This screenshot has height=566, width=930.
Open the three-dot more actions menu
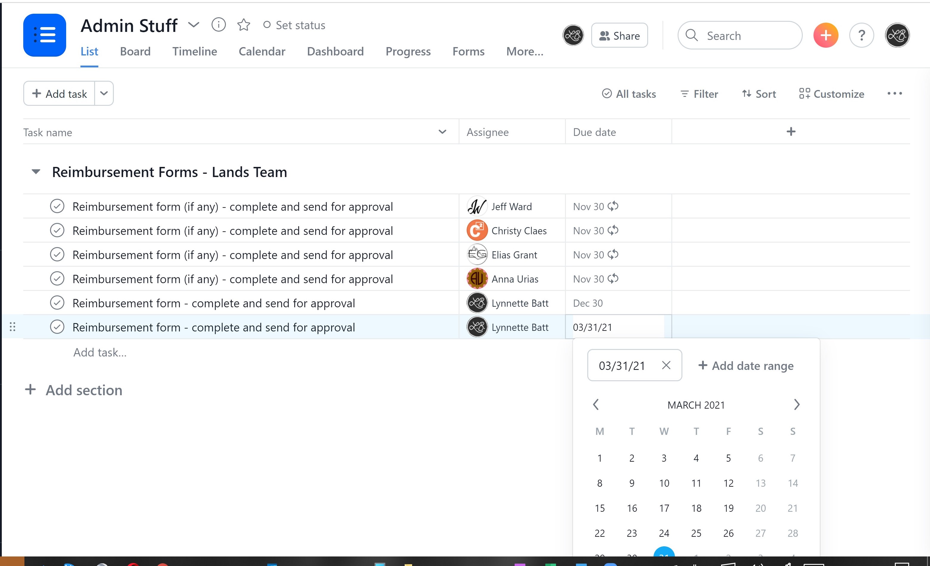[895, 93]
